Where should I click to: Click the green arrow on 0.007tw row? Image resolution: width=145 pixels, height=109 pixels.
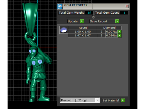(120, 32)
